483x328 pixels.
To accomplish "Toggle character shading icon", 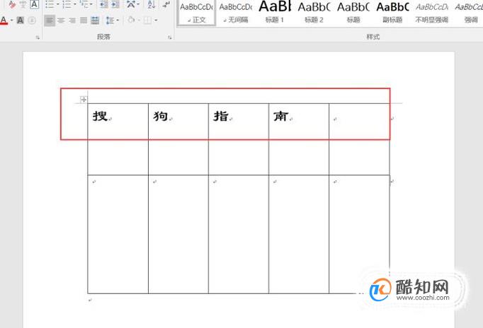I will coord(20,20).
